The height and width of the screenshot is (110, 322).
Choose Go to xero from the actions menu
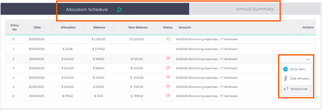point(297,69)
